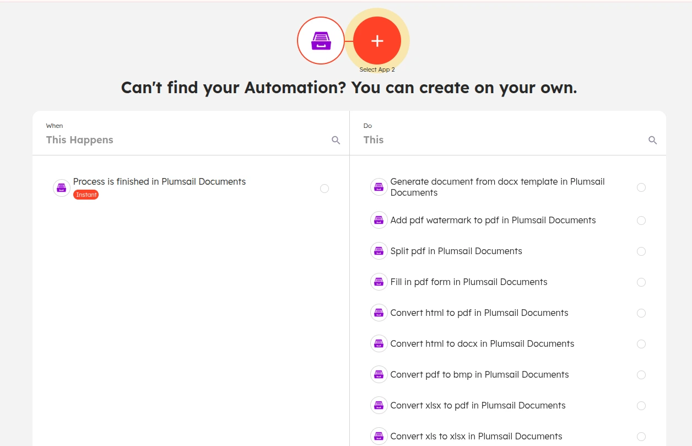
Task: Select radio for Generate document from docx template
Action: (x=641, y=187)
